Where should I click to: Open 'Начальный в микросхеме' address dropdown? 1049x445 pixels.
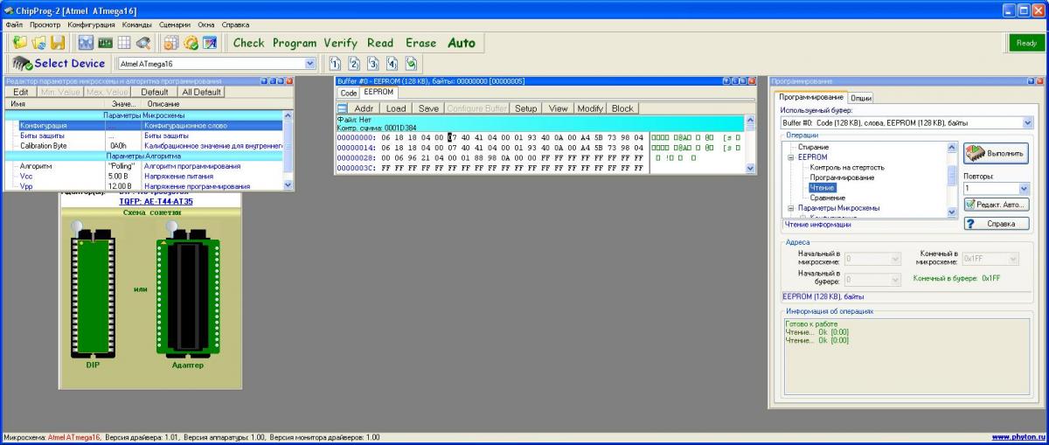pyautogui.click(x=894, y=259)
